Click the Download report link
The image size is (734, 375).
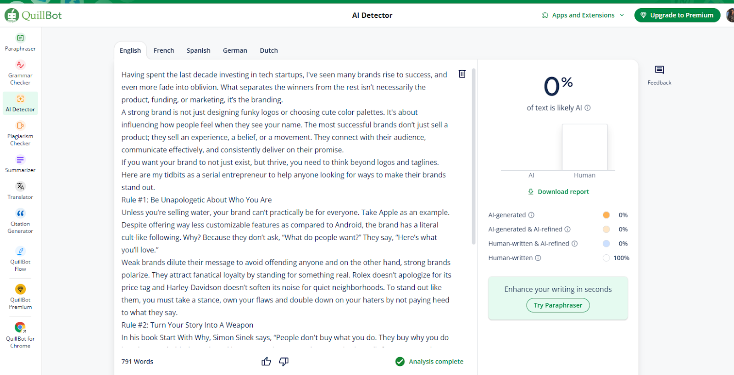[x=558, y=192]
